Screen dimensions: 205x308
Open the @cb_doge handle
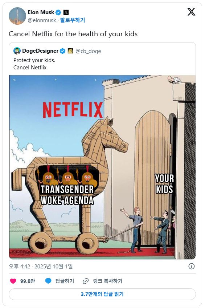(x=88, y=51)
